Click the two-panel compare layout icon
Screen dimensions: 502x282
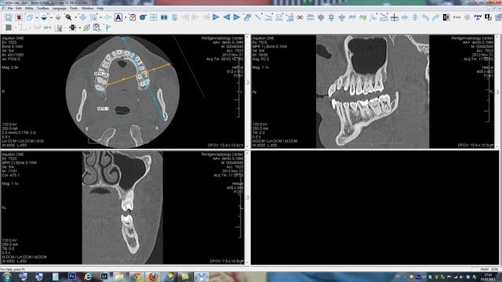164,17
